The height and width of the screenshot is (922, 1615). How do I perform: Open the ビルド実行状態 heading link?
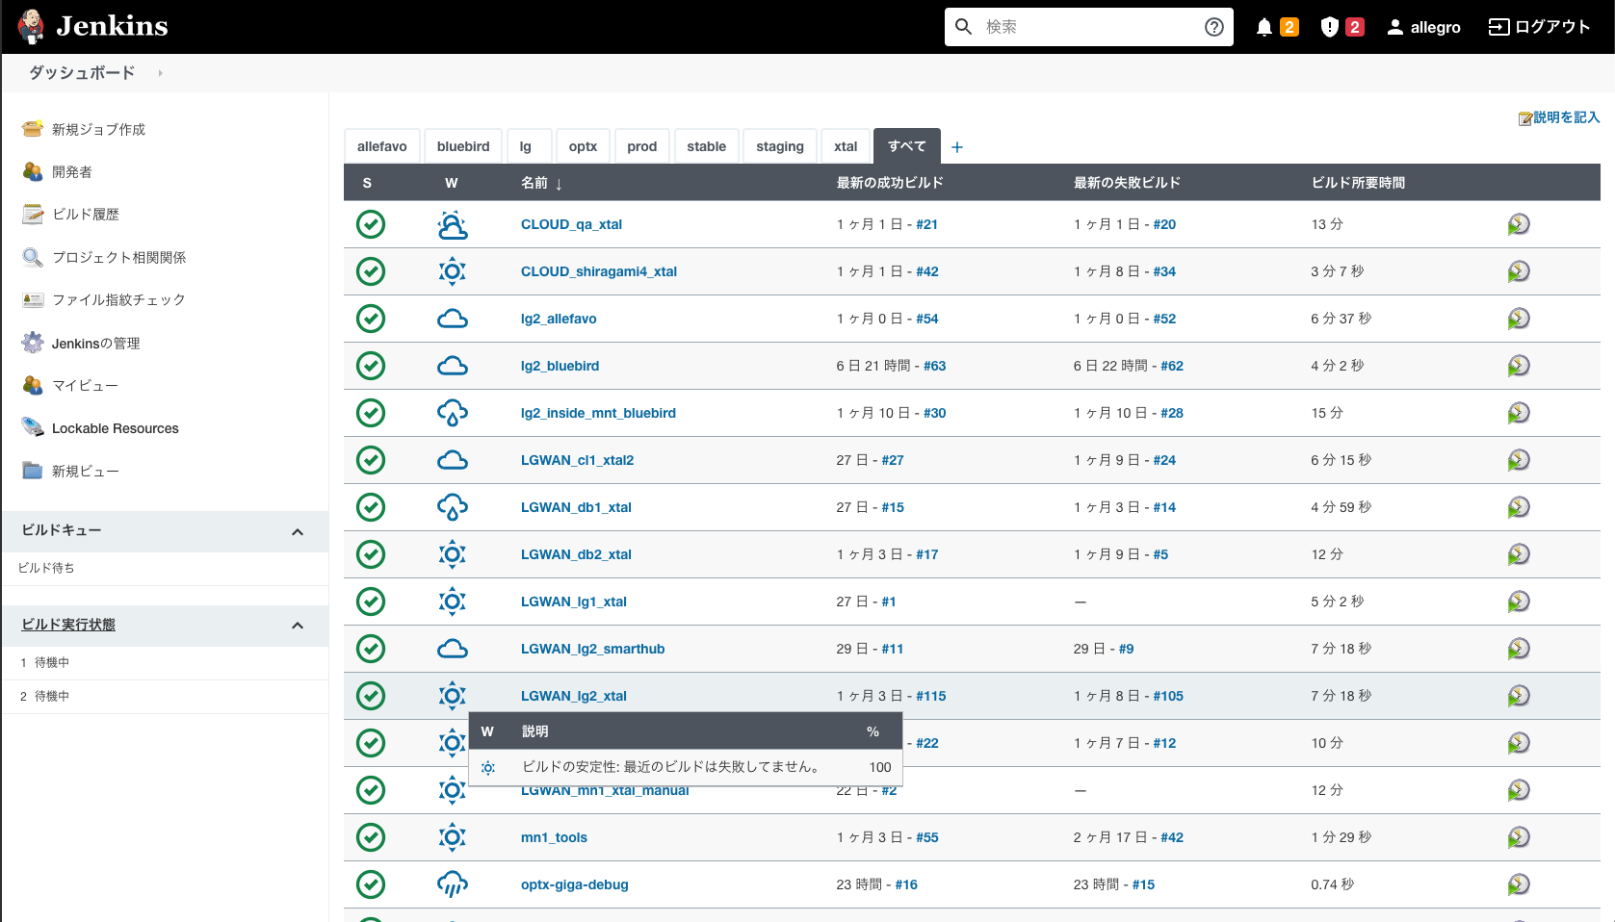click(68, 625)
